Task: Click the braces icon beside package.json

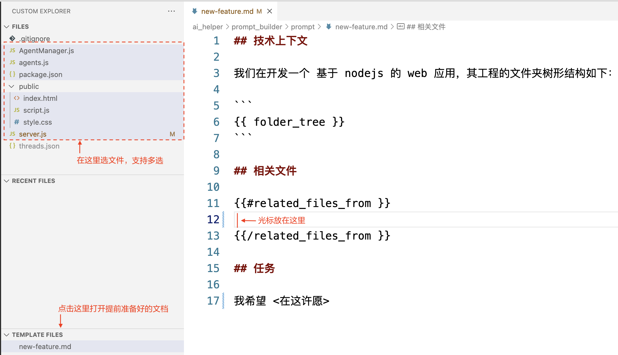Action: coord(12,74)
